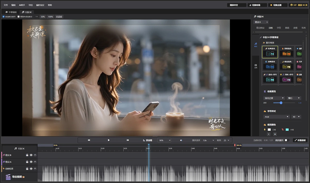Collapse the 动画特效 track with chevron
Image resolution: width=310 pixels, height=183 pixels.
35,169
